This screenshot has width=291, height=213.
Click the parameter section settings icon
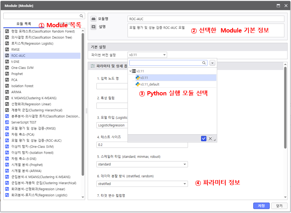coord(93,66)
